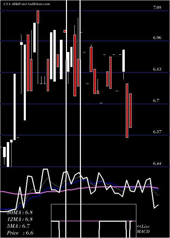Click the '<<Live MACD' label
Screen dimensions: 170x238
point(143,229)
